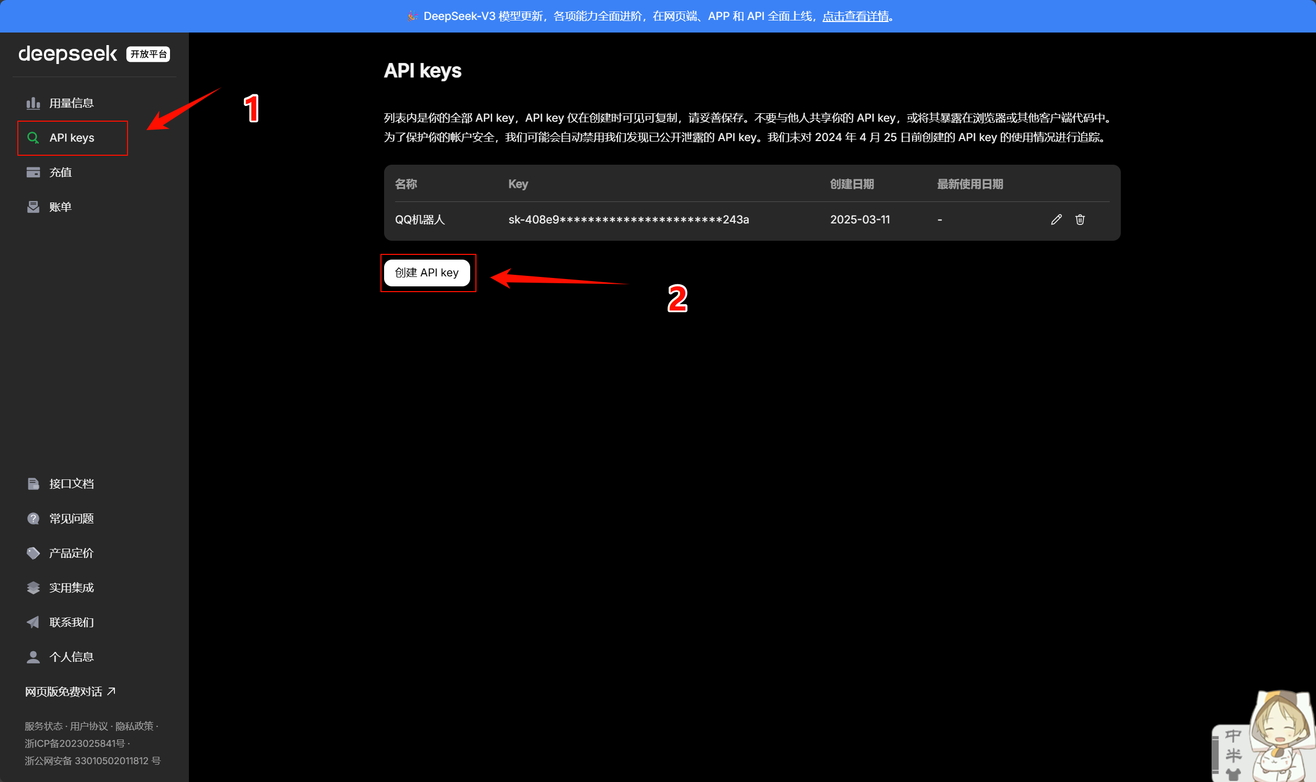Click the 创建日期 column header

pos(852,184)
